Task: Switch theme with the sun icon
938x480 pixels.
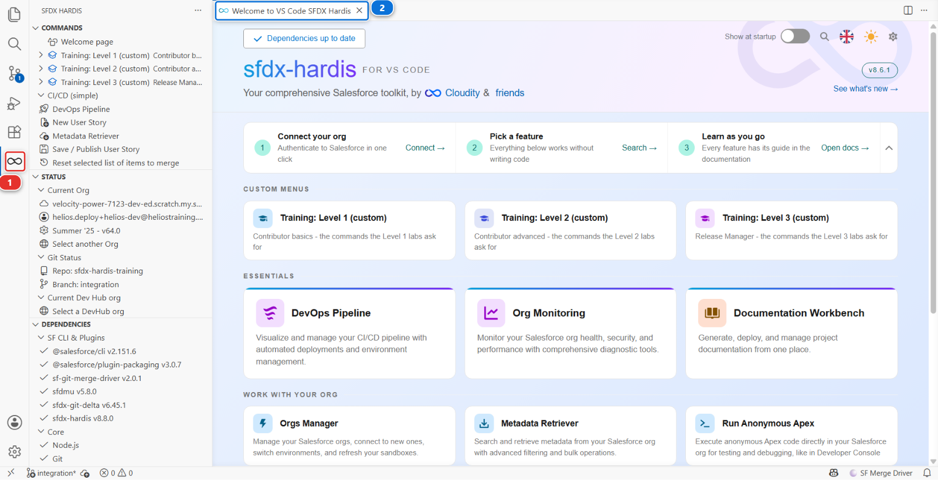Action: tap(871, 36)
